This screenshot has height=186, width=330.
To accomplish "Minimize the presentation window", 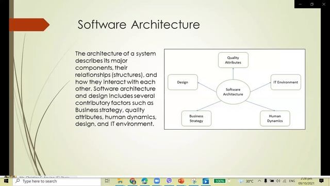I will 300,4.
